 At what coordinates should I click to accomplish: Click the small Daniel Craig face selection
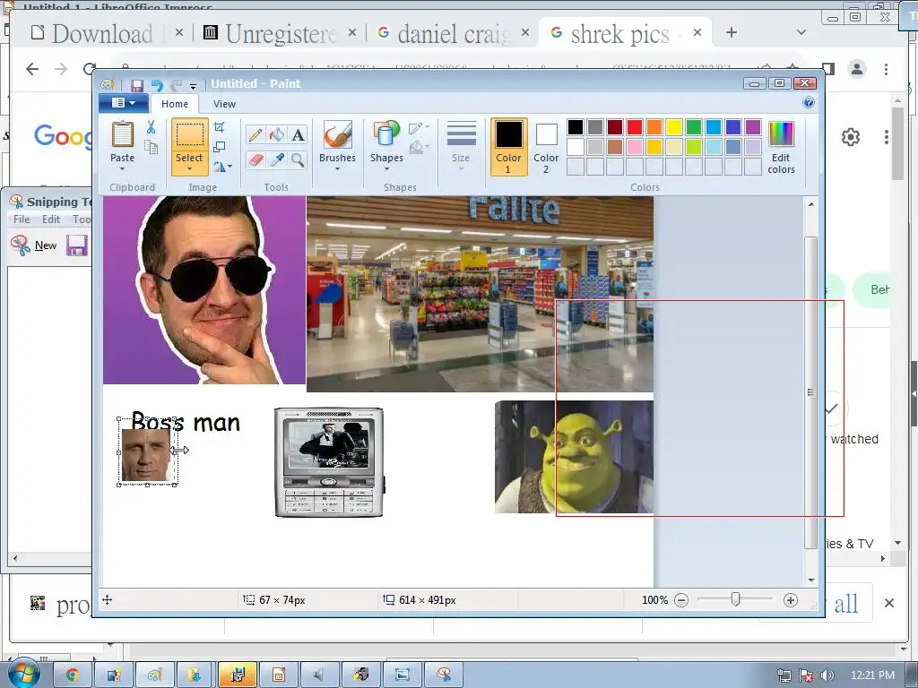146,454
